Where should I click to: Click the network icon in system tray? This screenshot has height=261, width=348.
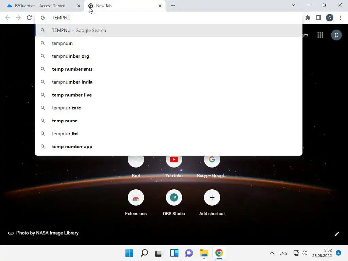pyautogui.click(x=296, y=253)
